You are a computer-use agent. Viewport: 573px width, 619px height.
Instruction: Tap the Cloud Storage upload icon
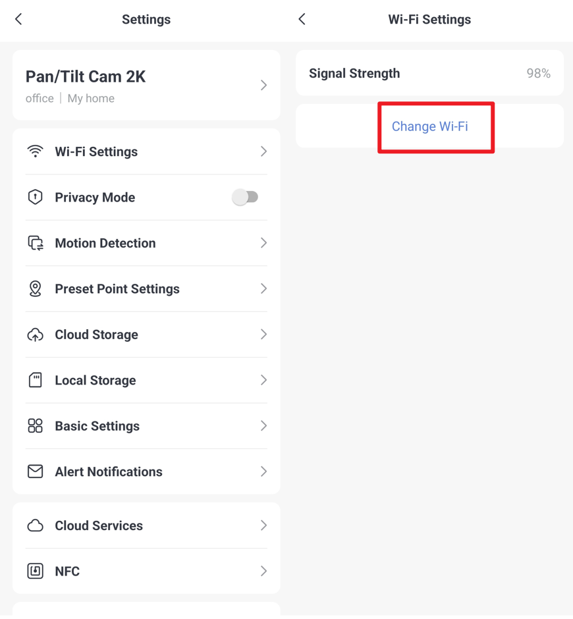pos(35,335)
